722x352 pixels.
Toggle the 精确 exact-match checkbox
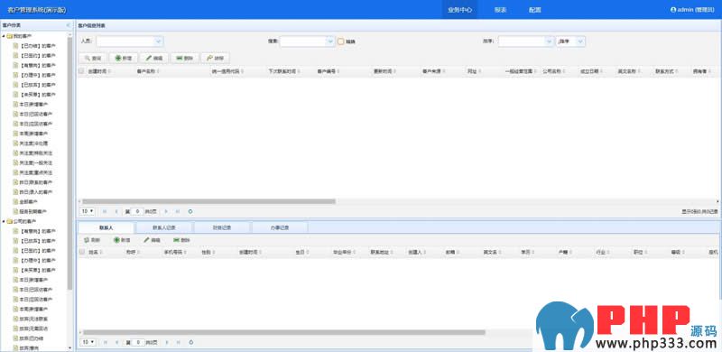341,42
